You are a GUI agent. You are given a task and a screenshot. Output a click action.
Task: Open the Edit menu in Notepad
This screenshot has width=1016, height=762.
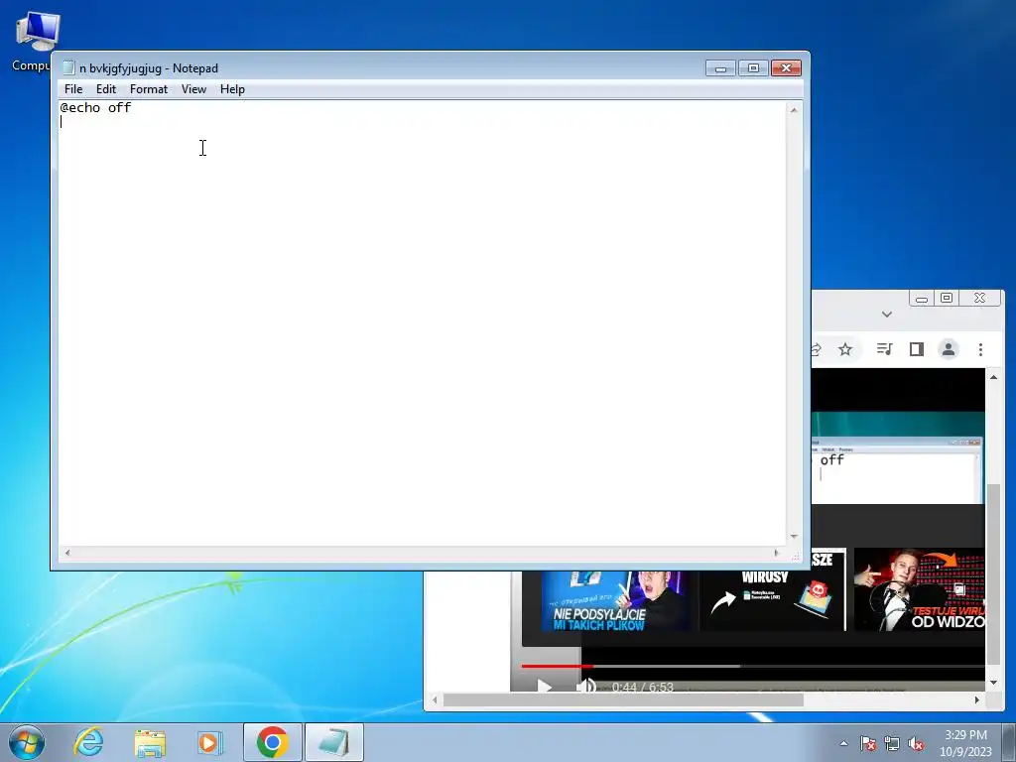105,89
